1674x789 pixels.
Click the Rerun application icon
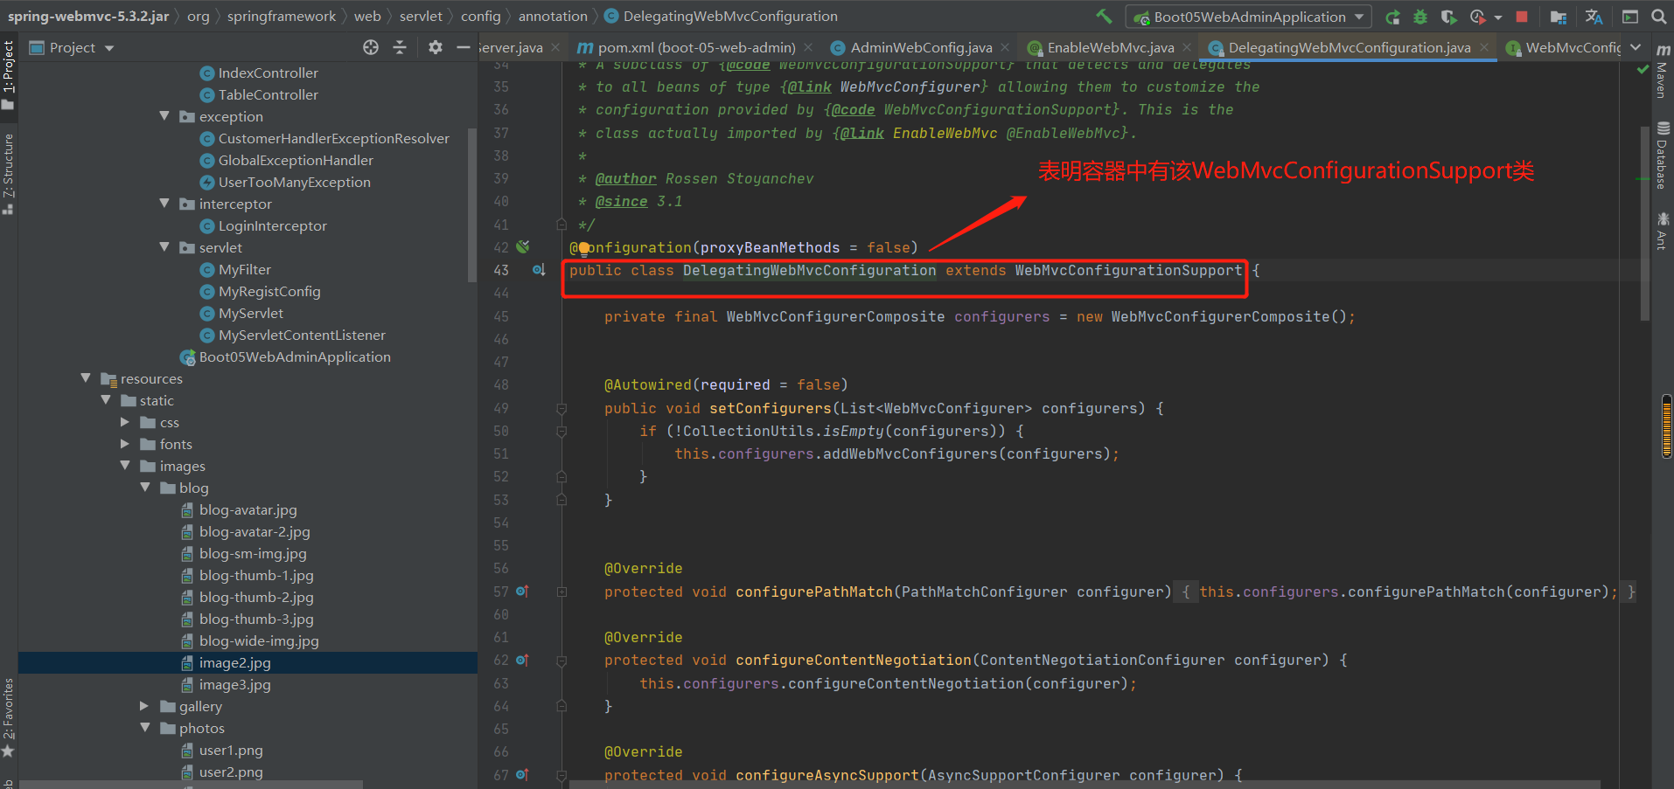(x=1392, y=17)
